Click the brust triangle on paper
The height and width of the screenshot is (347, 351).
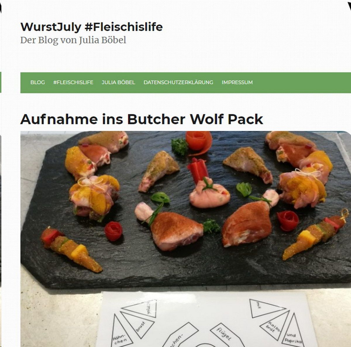140,324
